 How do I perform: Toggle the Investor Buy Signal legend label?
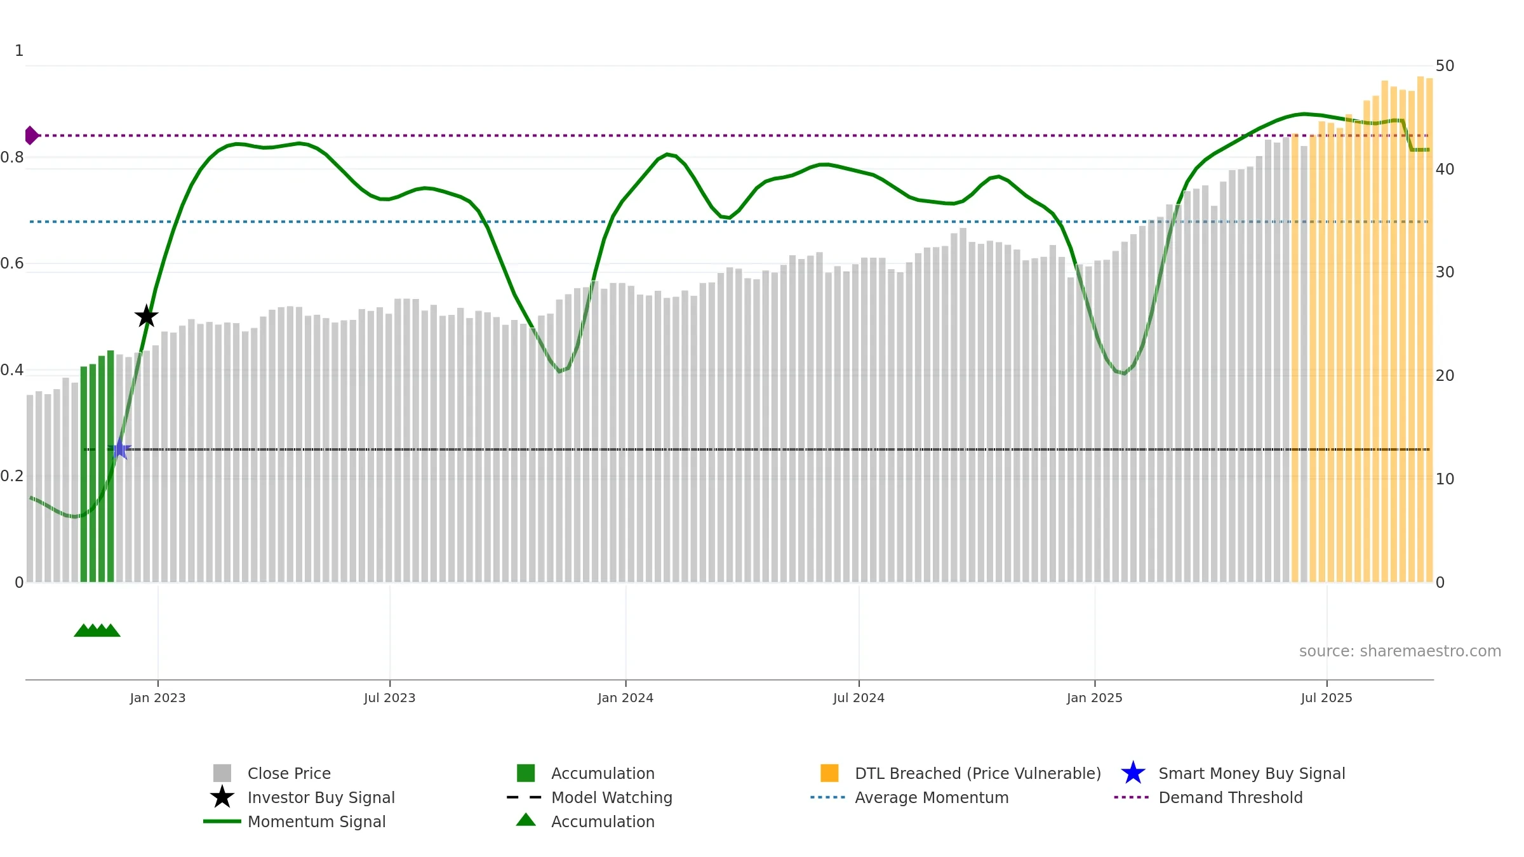pos(321,797)
